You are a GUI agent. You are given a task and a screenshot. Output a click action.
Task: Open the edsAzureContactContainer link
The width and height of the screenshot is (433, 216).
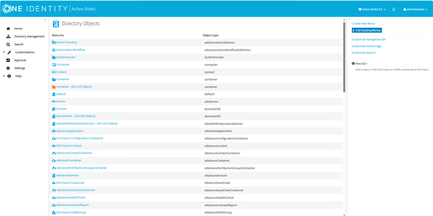[74, 153]
